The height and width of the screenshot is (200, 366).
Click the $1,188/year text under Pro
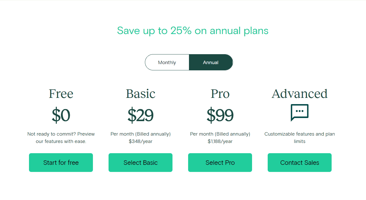pyautogui.click(x=220, y=141)
